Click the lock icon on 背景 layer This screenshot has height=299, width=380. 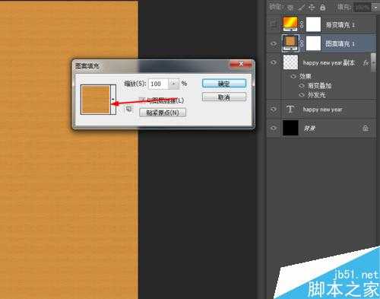[x=365, y=128]
